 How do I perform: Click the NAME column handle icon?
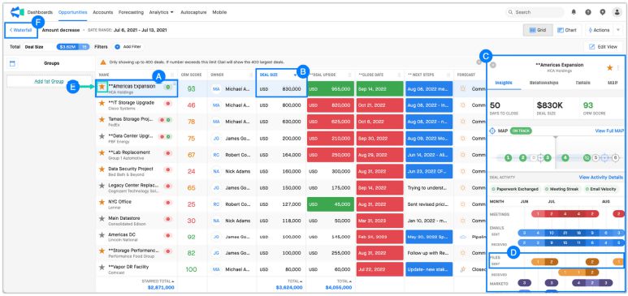[172, 75]
